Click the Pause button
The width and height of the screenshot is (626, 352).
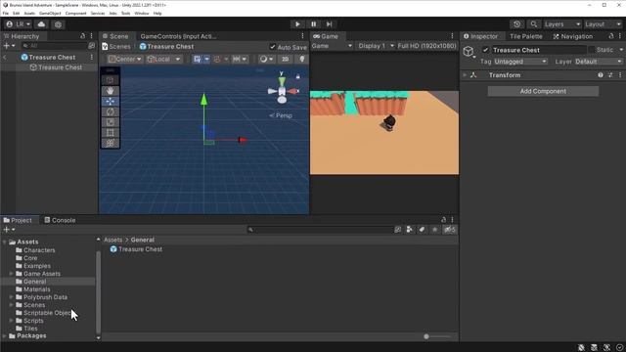point(314,24)
